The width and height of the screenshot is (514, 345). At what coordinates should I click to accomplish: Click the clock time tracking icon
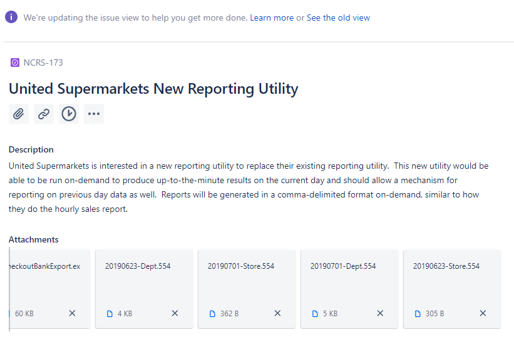coord(69,114)
